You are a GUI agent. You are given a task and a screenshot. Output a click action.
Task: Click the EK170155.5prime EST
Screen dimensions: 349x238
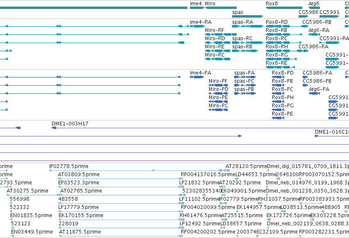pyautogui.click(x=121, y=220)
